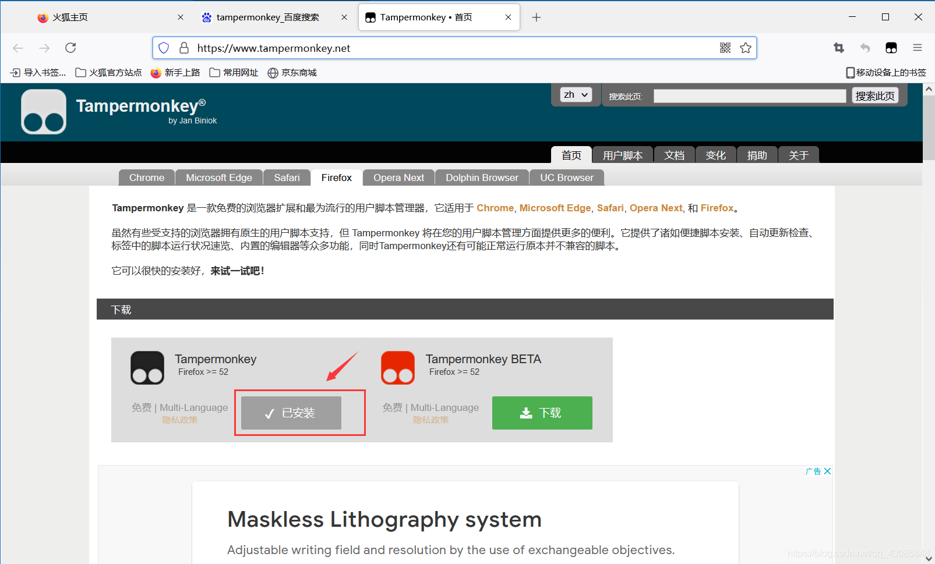
Task: Open the 常用网址 bookmarks folder
Action: click(x=234, y=72)
